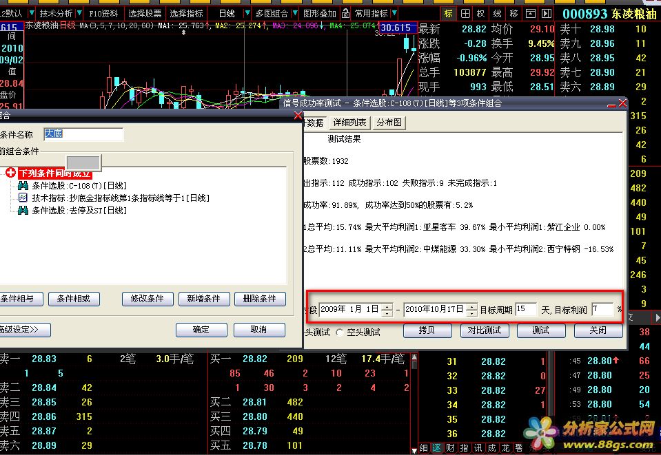Click the 卖十 price 28.98

tap(602, 29)
